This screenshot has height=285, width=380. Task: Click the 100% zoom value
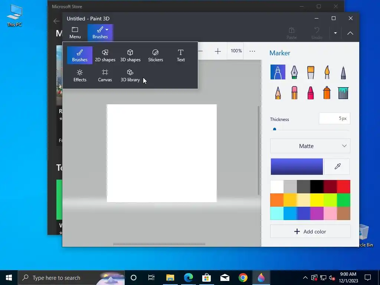236,51
